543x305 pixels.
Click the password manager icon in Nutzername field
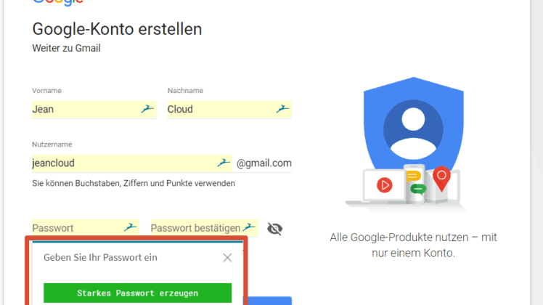click(224, 163)
